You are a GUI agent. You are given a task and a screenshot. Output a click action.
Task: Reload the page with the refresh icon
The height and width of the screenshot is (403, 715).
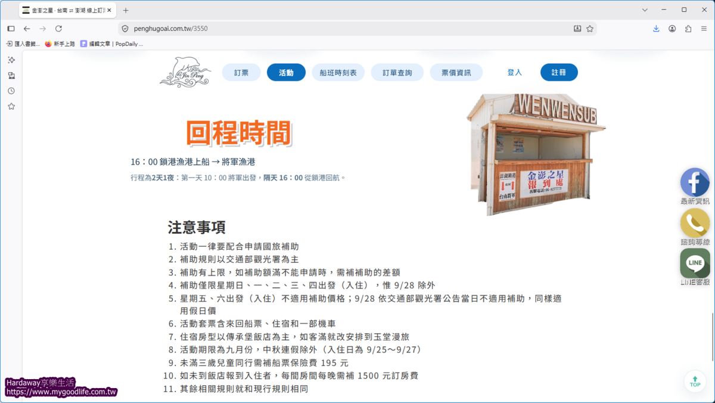58,29
